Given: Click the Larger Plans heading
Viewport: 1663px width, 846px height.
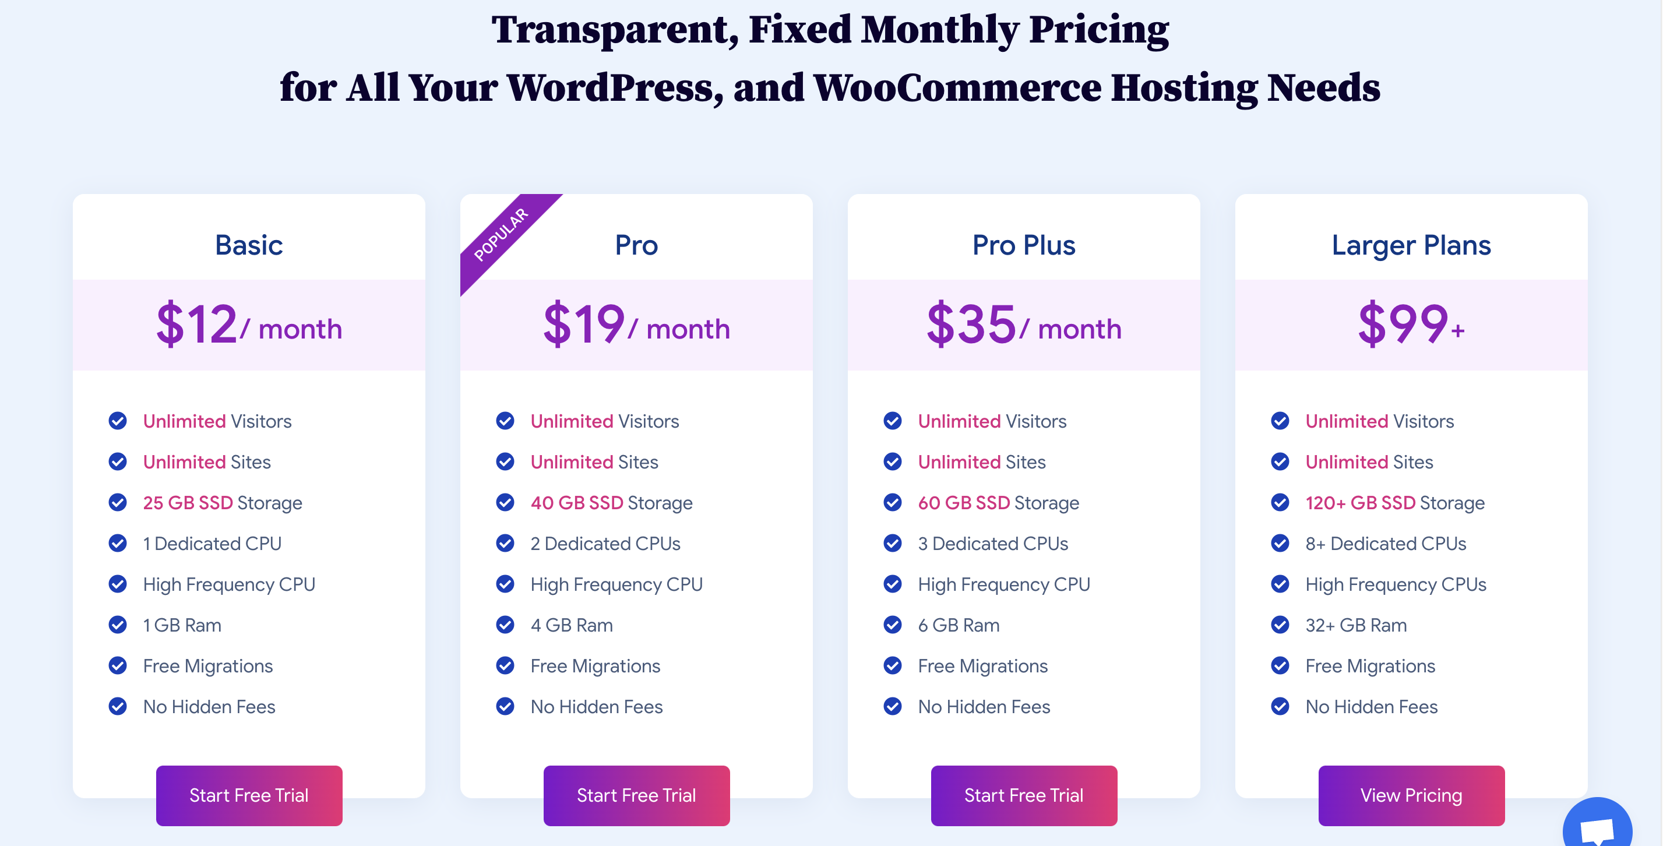Looking at the screenshot, I should [x=1411, y=245].
